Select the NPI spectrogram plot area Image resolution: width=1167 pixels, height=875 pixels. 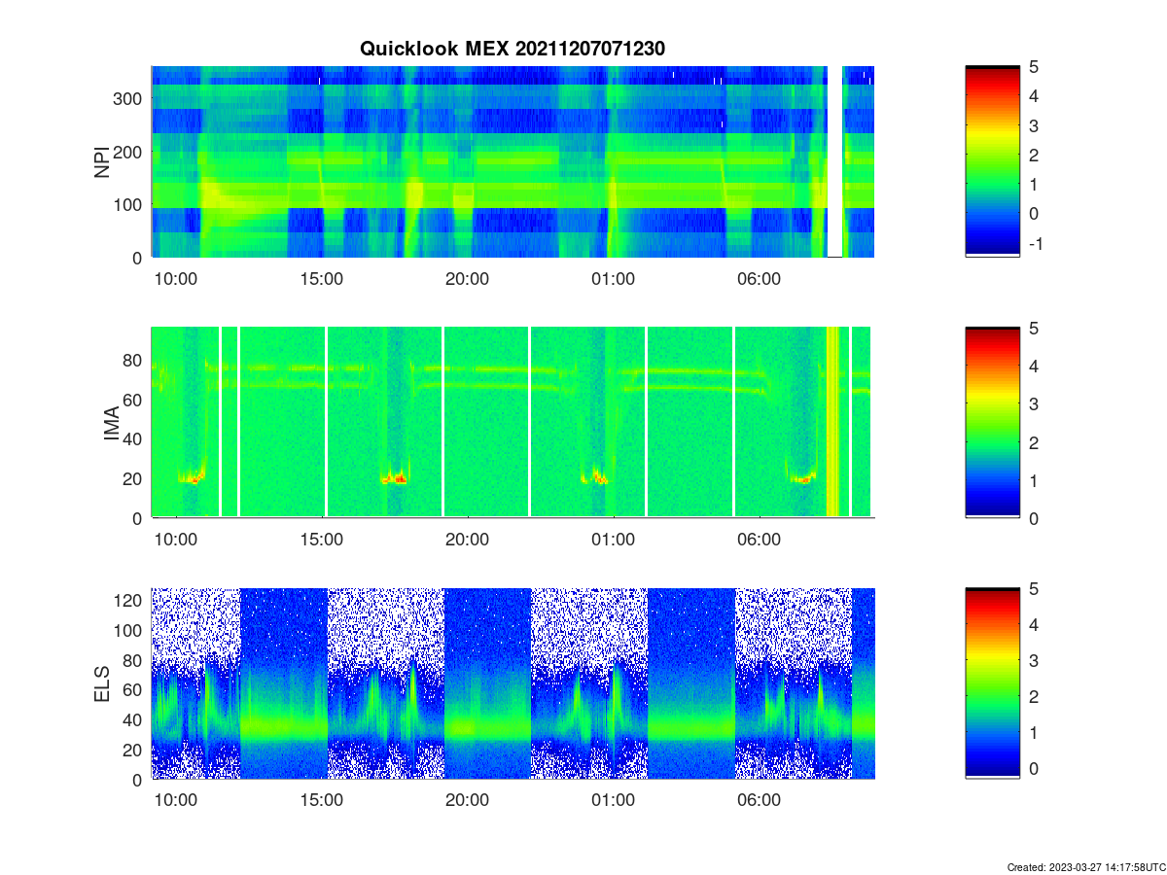(x=513, y=161)
